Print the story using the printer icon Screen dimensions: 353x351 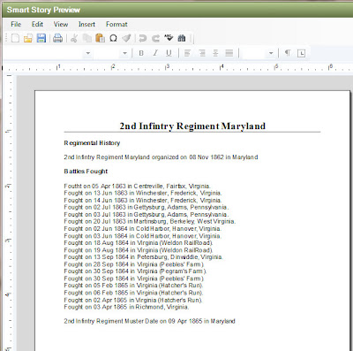coord(57,38)
